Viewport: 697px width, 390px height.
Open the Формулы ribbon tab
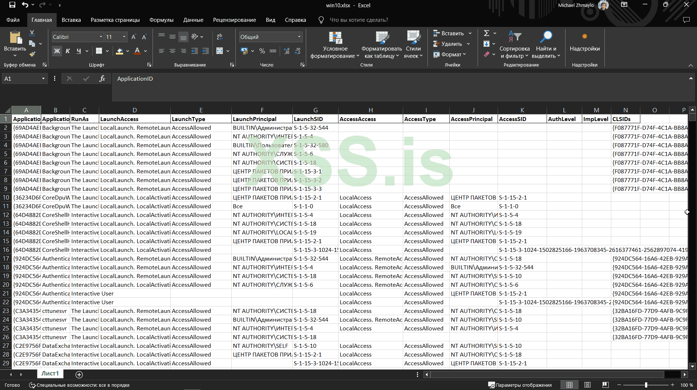tap(161, 20)
